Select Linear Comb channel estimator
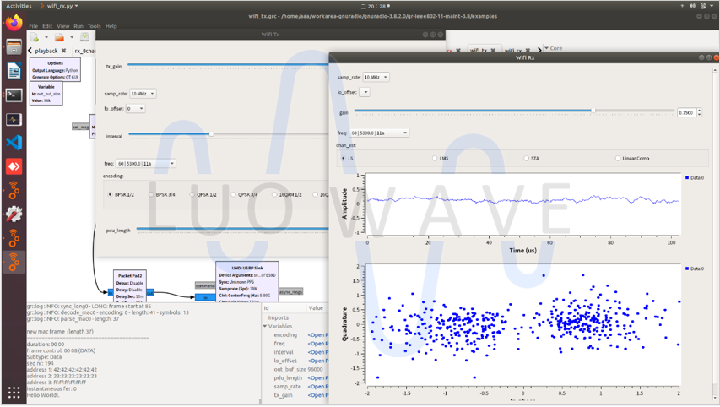This screenshot has width=720, height=407. tap(618, 159)
